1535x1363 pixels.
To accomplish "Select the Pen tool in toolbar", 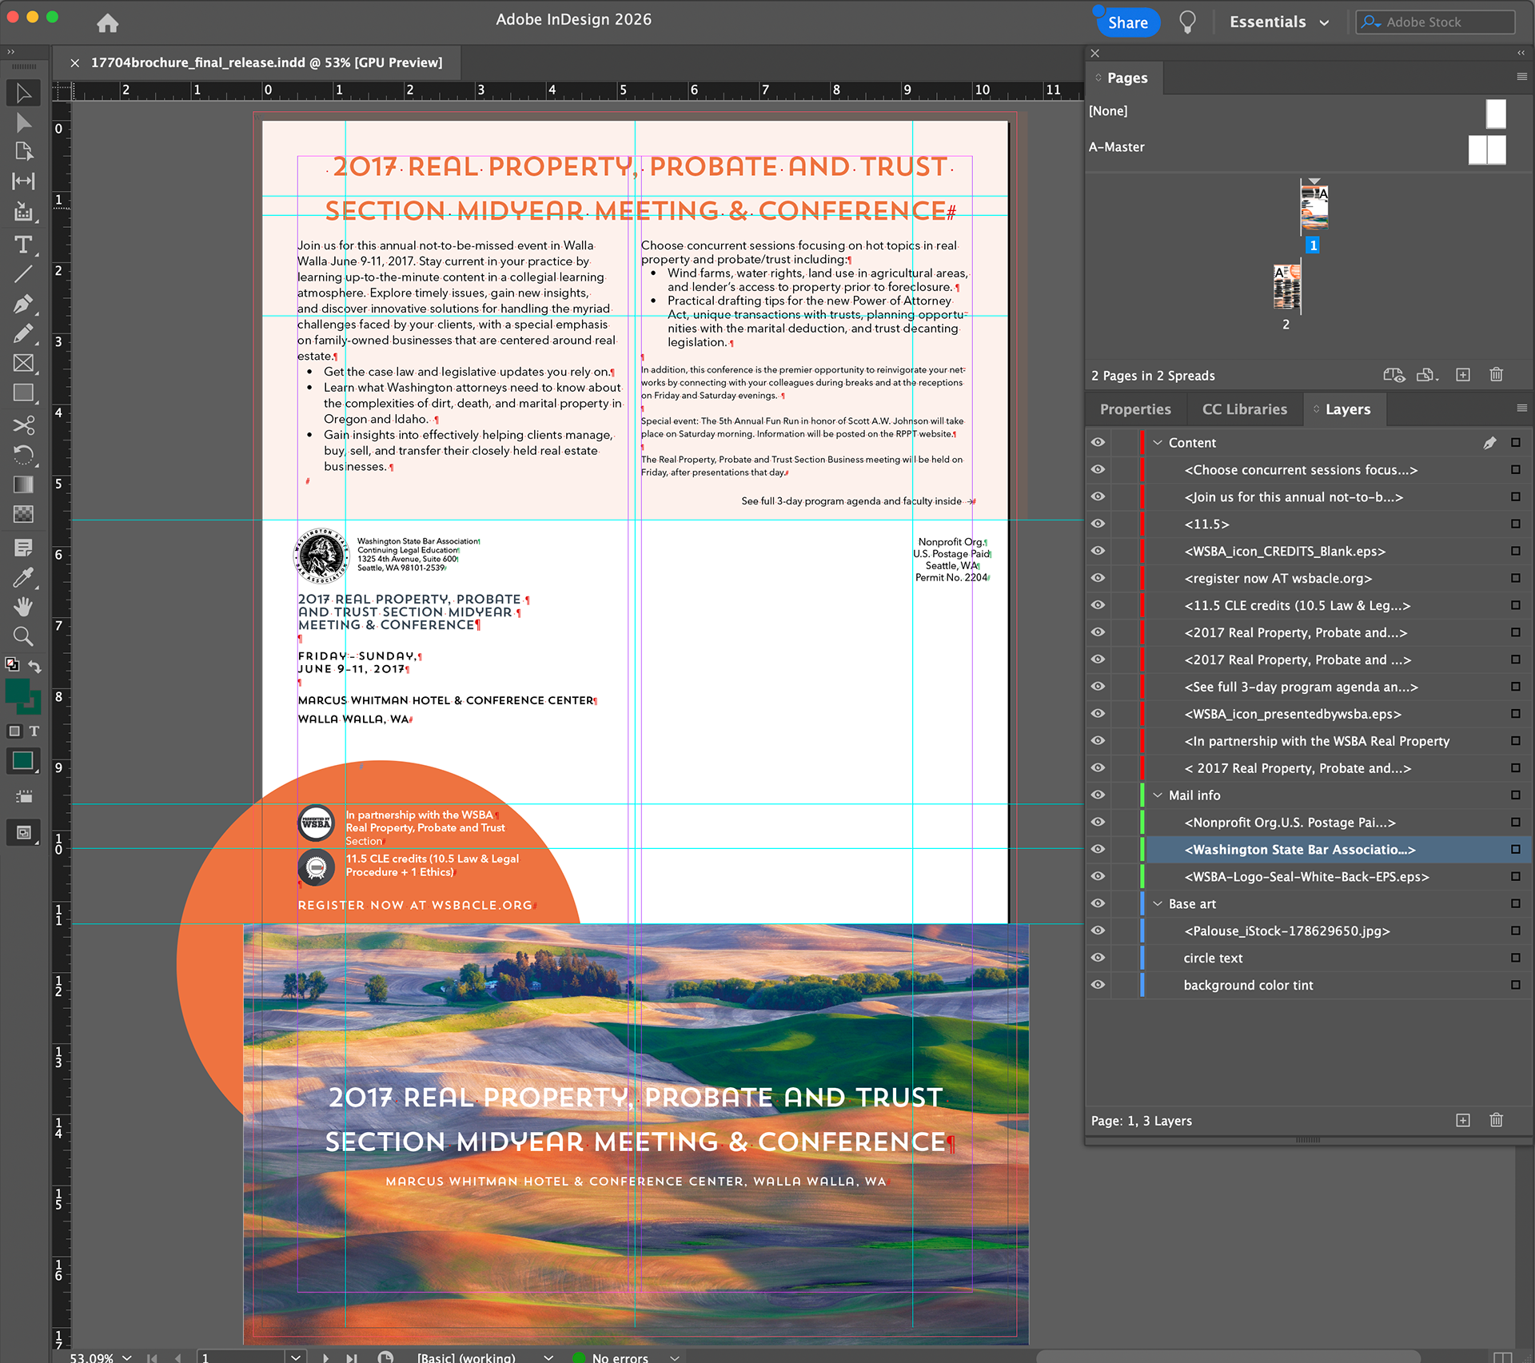I will [x=23, y=304].
